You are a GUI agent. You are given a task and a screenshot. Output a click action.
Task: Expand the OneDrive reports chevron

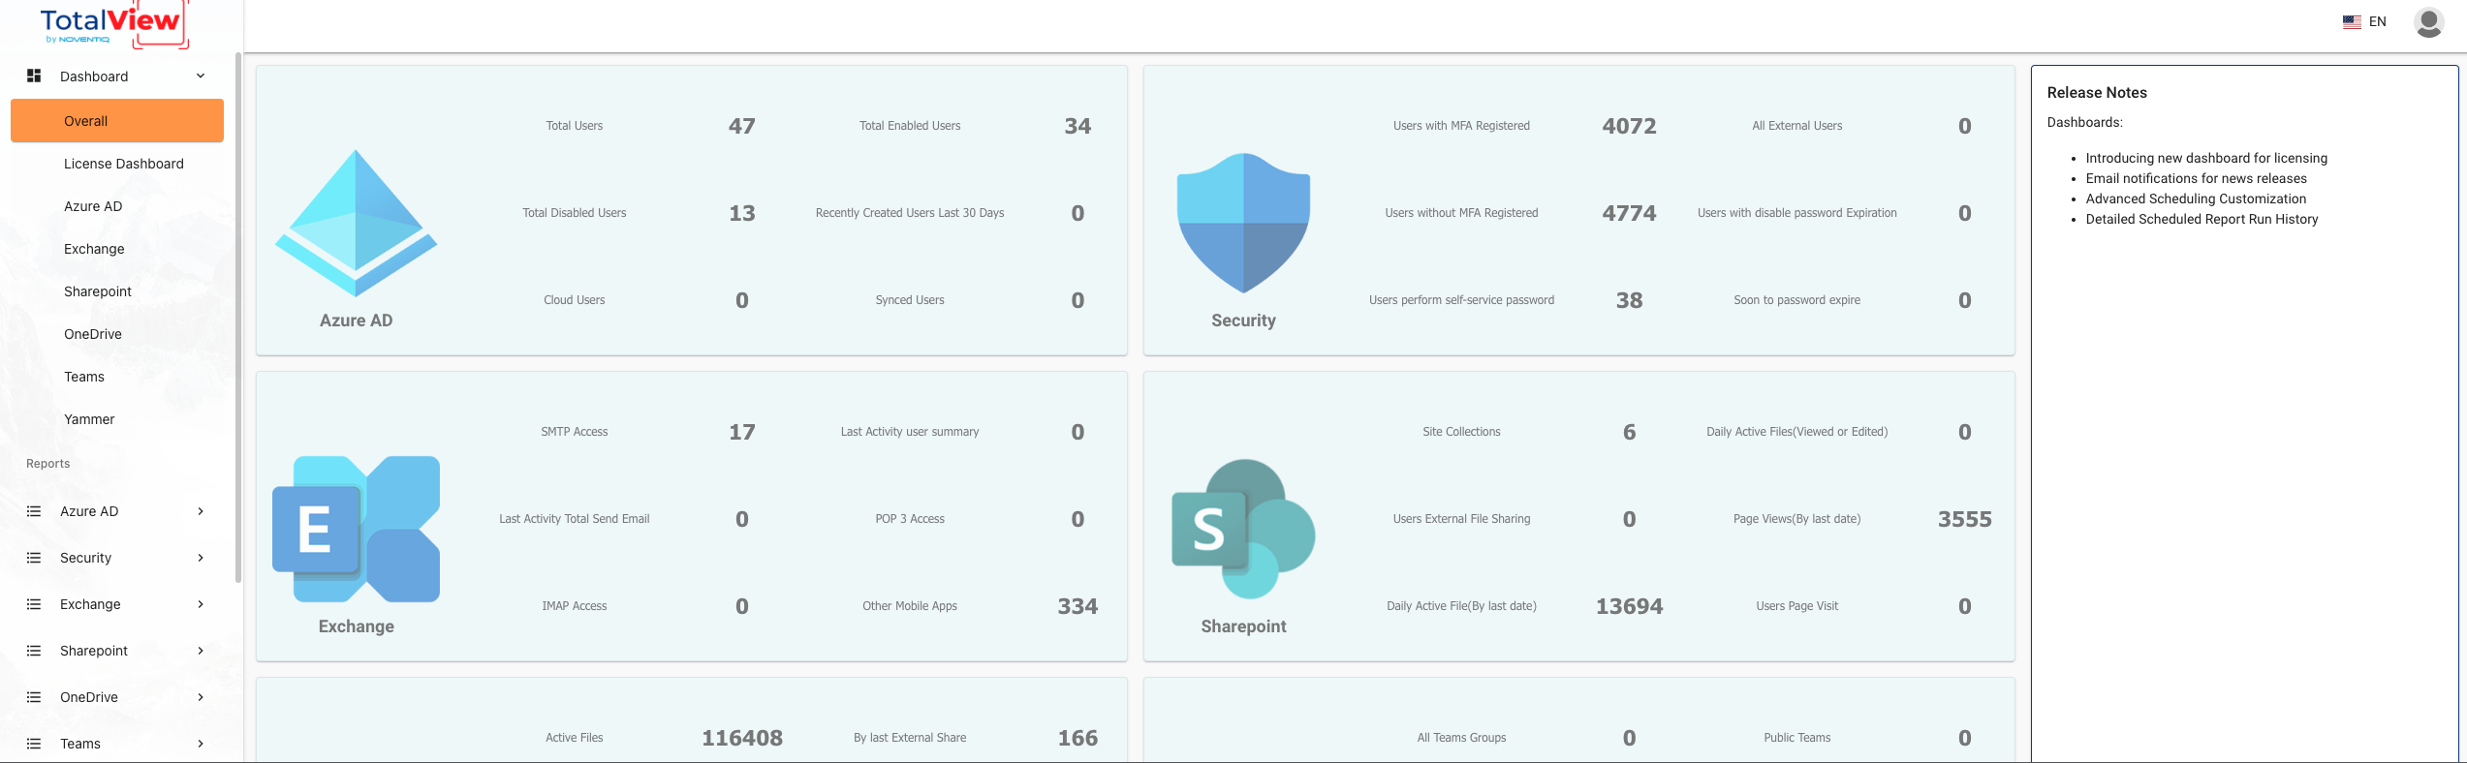pos(201,697)
